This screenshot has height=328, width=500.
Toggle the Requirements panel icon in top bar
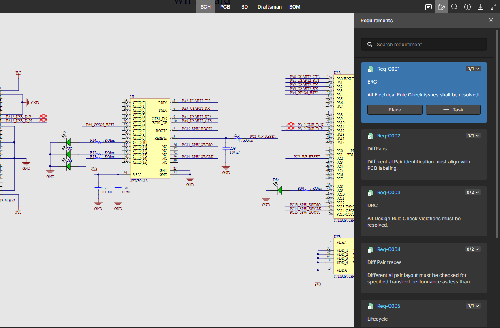pos(442,7)
